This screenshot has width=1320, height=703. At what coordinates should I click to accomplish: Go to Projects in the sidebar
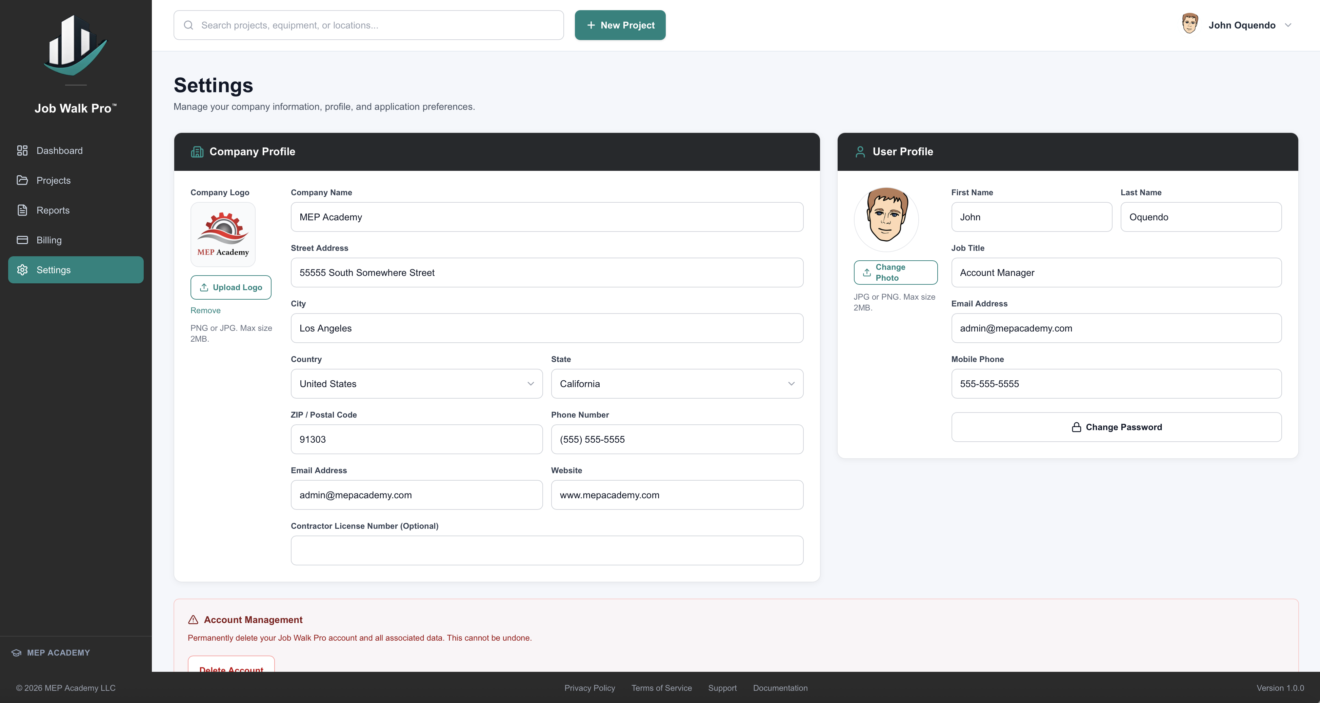[x=76, y=180]
